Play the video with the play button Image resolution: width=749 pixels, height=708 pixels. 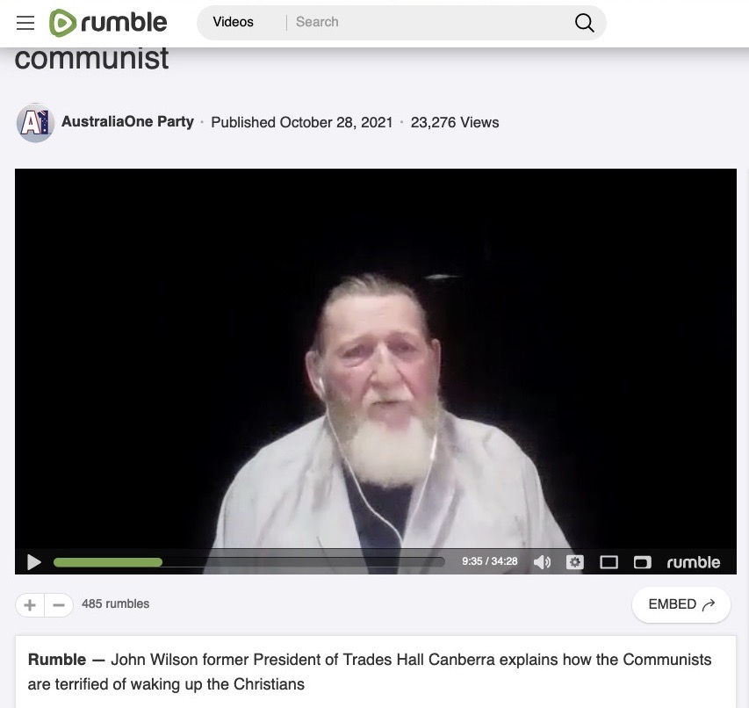(33, 562)
